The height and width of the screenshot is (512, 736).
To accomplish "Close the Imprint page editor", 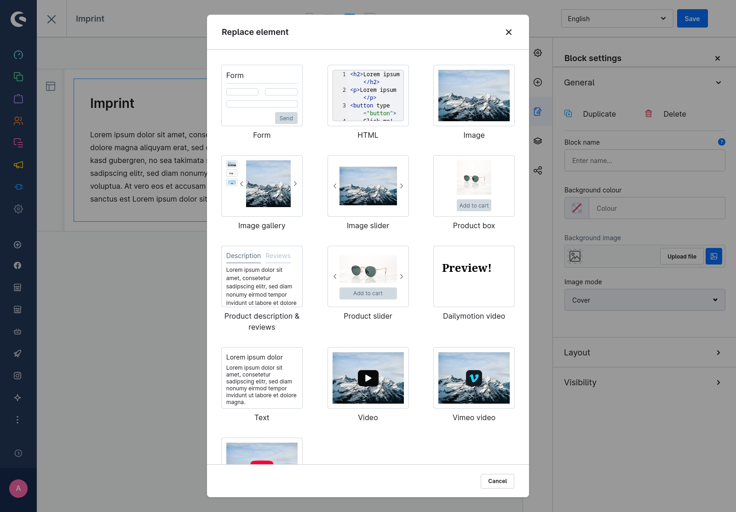I will 52,19.
